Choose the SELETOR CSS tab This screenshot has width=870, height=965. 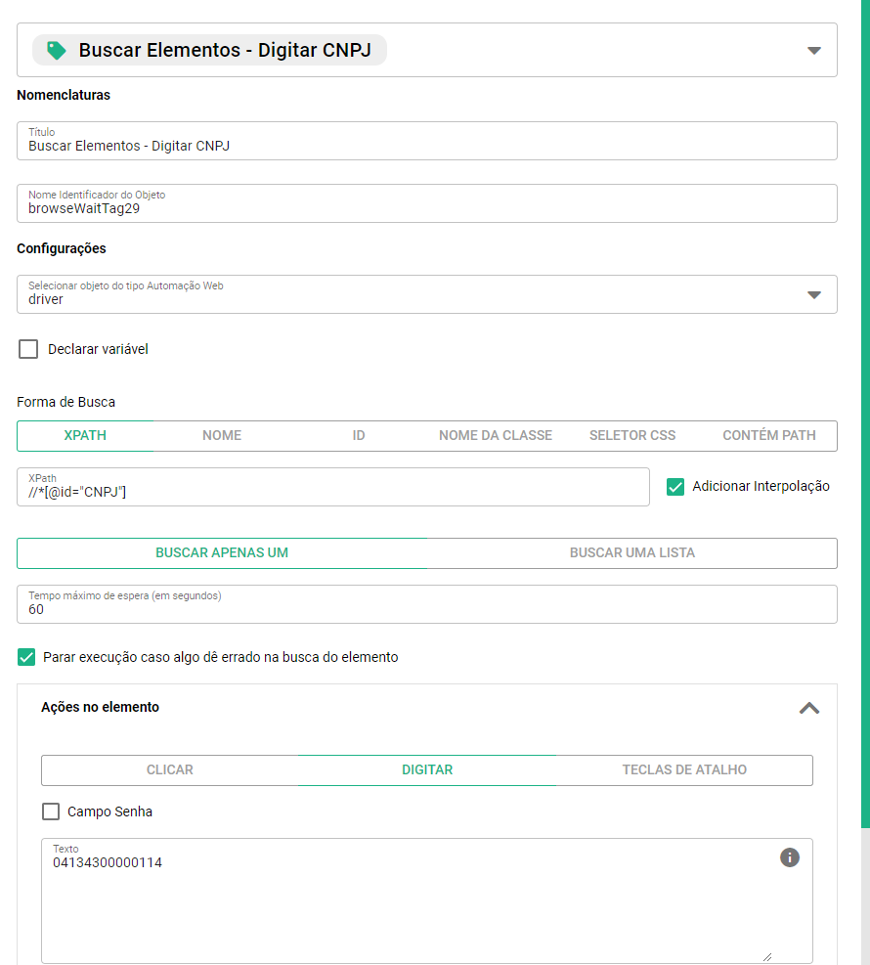pos(632,436)
